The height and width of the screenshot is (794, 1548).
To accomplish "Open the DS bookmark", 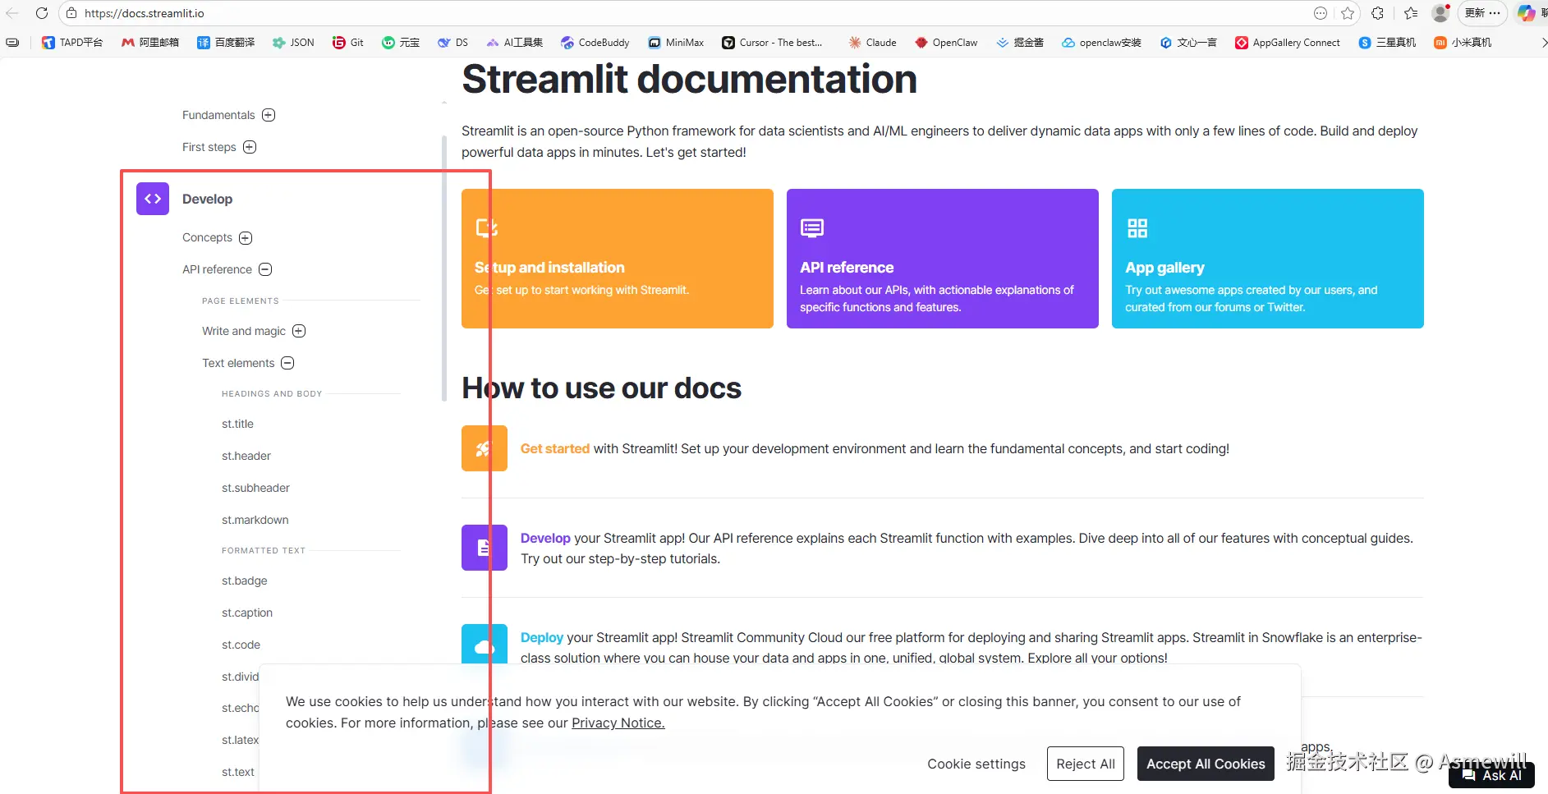I will coord(452,43).
